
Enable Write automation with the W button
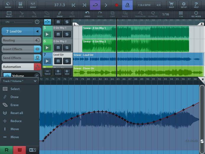point(19,150)
